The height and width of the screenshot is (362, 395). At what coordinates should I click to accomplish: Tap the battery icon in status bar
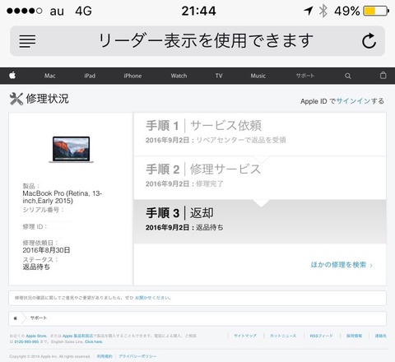click(376, 11)
